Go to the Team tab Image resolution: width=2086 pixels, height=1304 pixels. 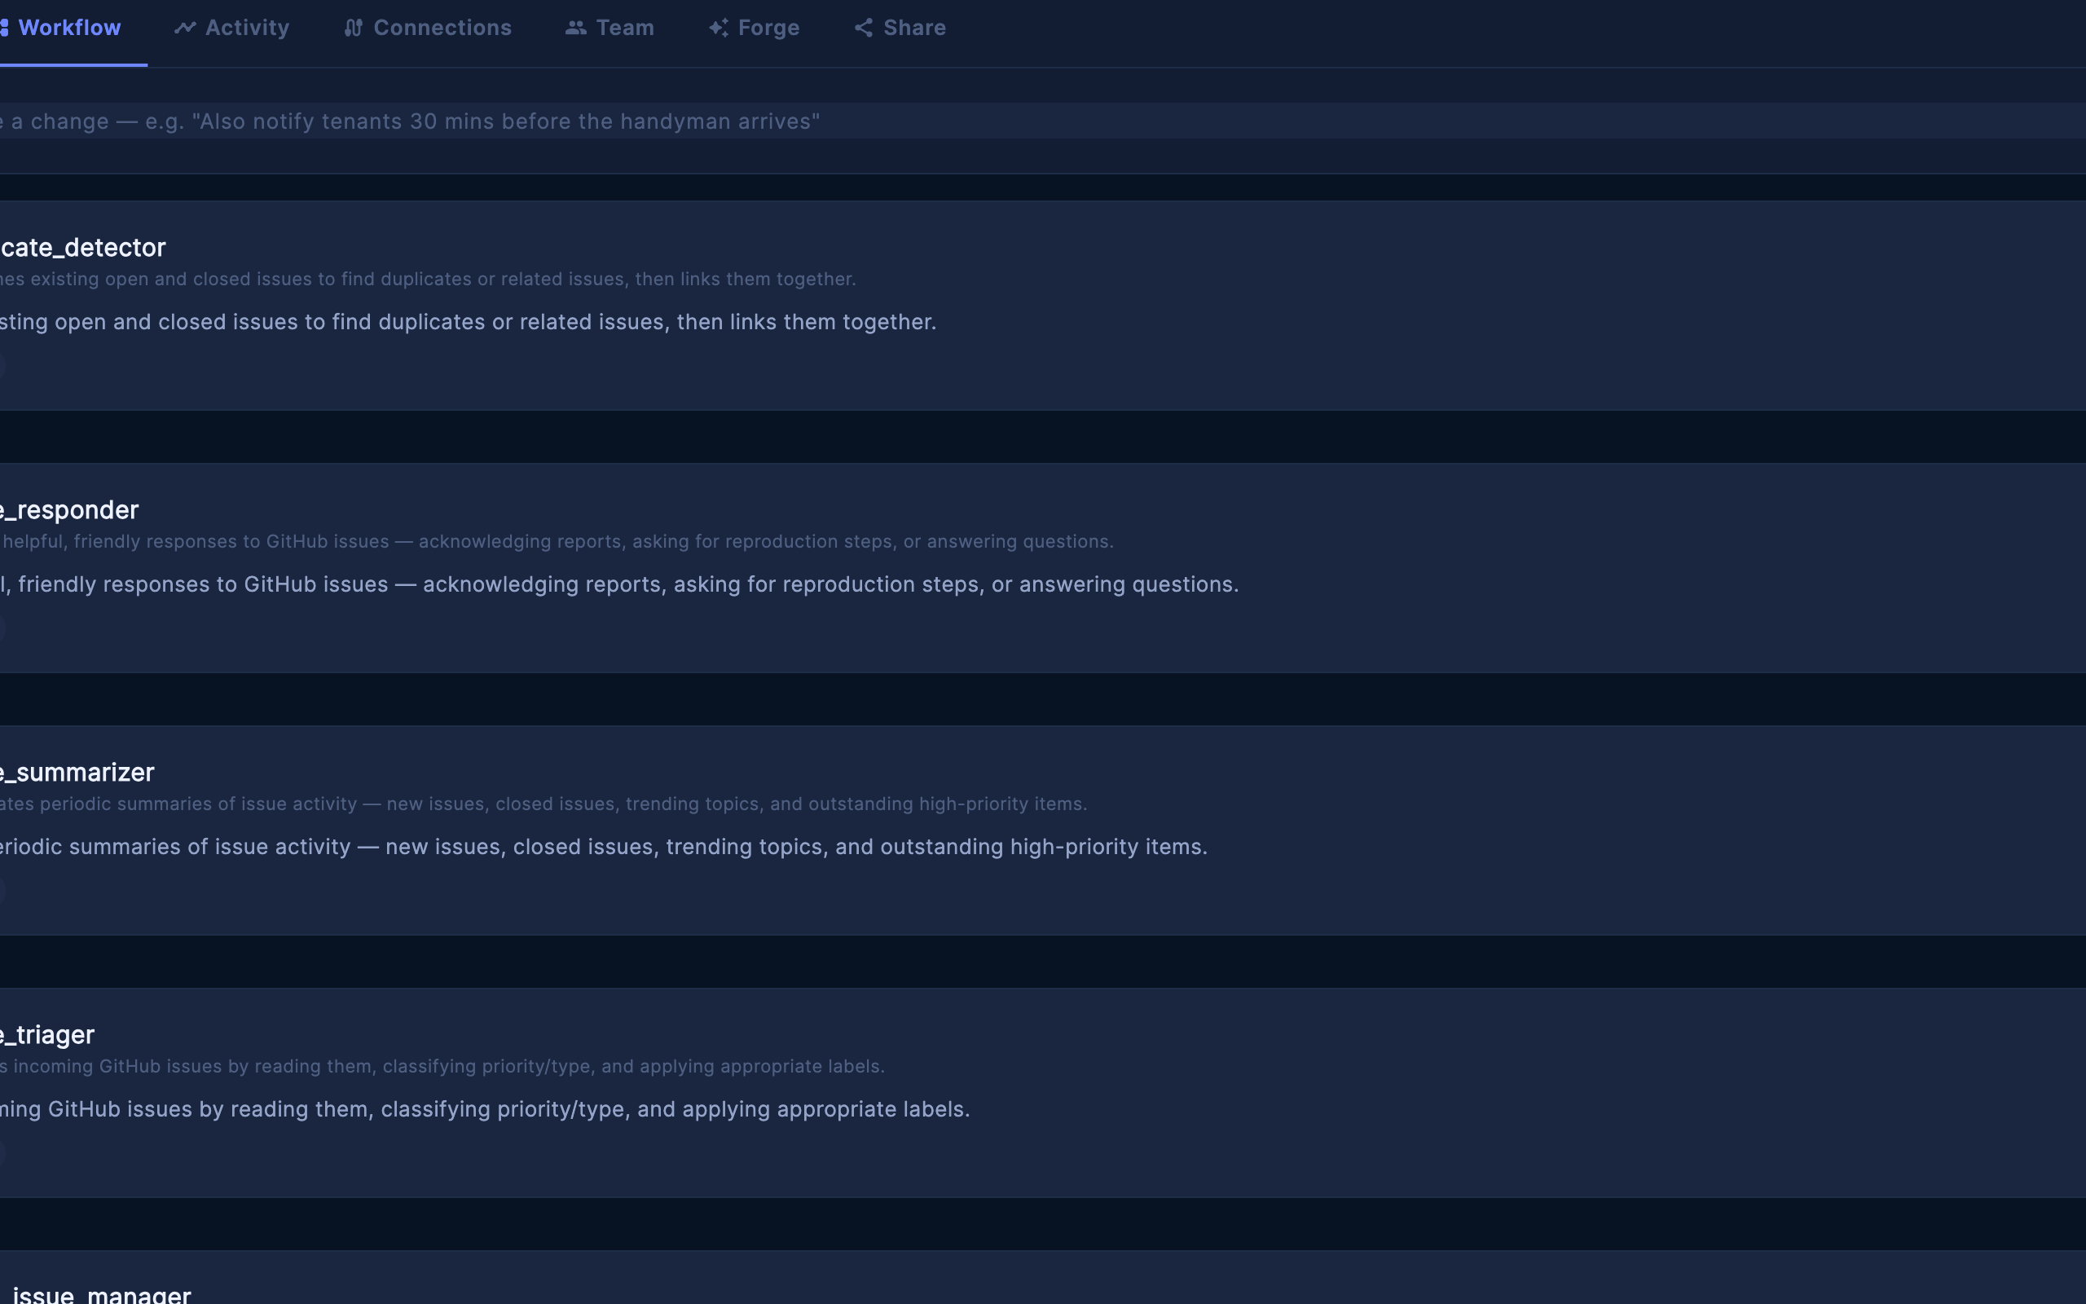pos(625,28)
